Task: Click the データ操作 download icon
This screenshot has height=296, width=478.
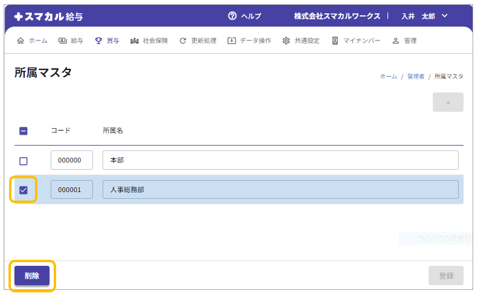Action: tap(231, 40)
